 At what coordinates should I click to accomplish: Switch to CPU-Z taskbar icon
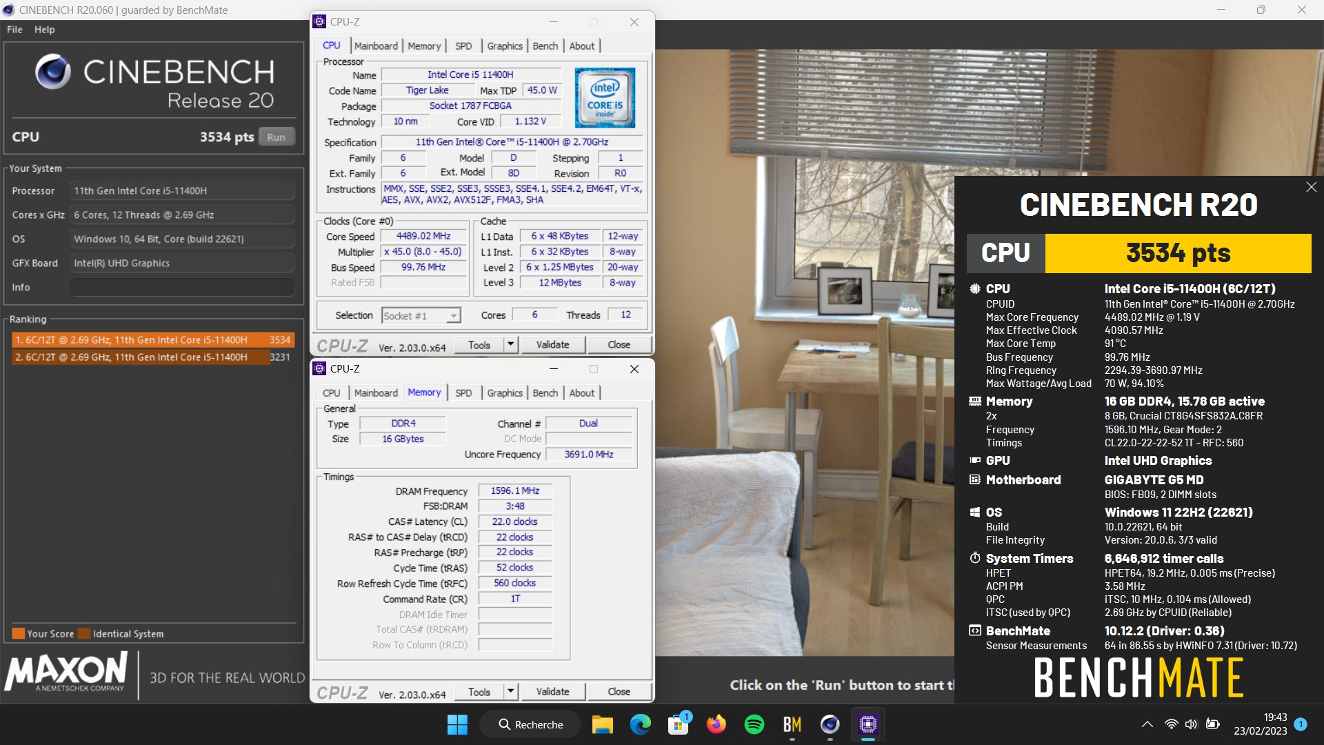(868, 724)
